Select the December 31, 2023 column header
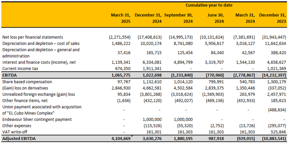The height and width of the screenshot is (143, 288). click(272, 18)
